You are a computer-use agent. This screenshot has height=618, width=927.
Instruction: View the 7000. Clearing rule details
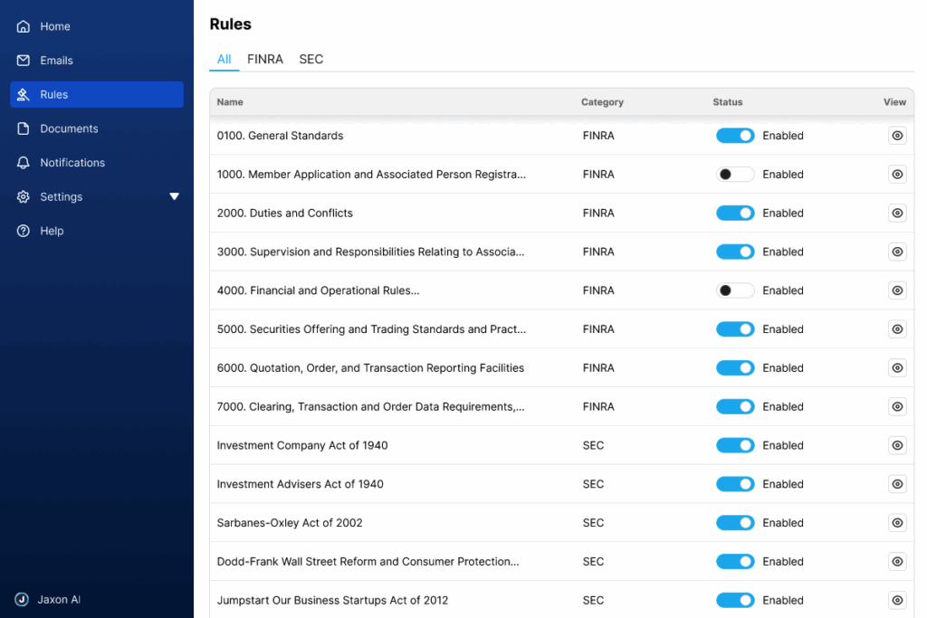(x=897, y=406)
